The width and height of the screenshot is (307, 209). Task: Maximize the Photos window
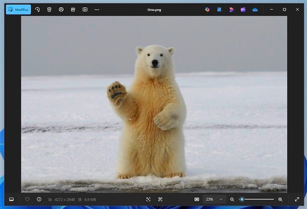click(284, 10)
